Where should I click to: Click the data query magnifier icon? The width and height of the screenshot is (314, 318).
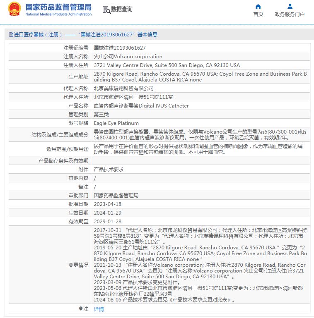click(x=106, y=10)
